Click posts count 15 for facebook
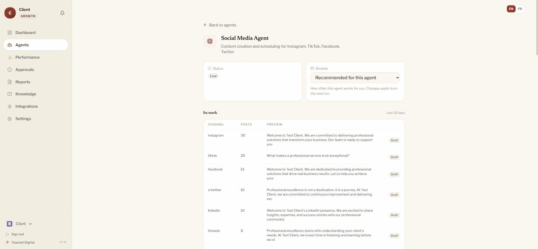The width and height of the screenshot is (538, 249). pos(243,169)
